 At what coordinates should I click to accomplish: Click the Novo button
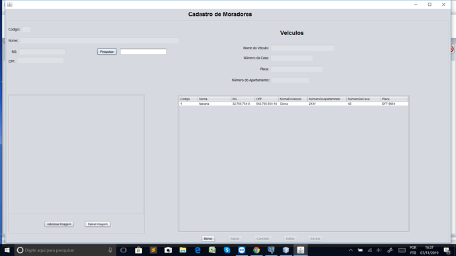208,239
